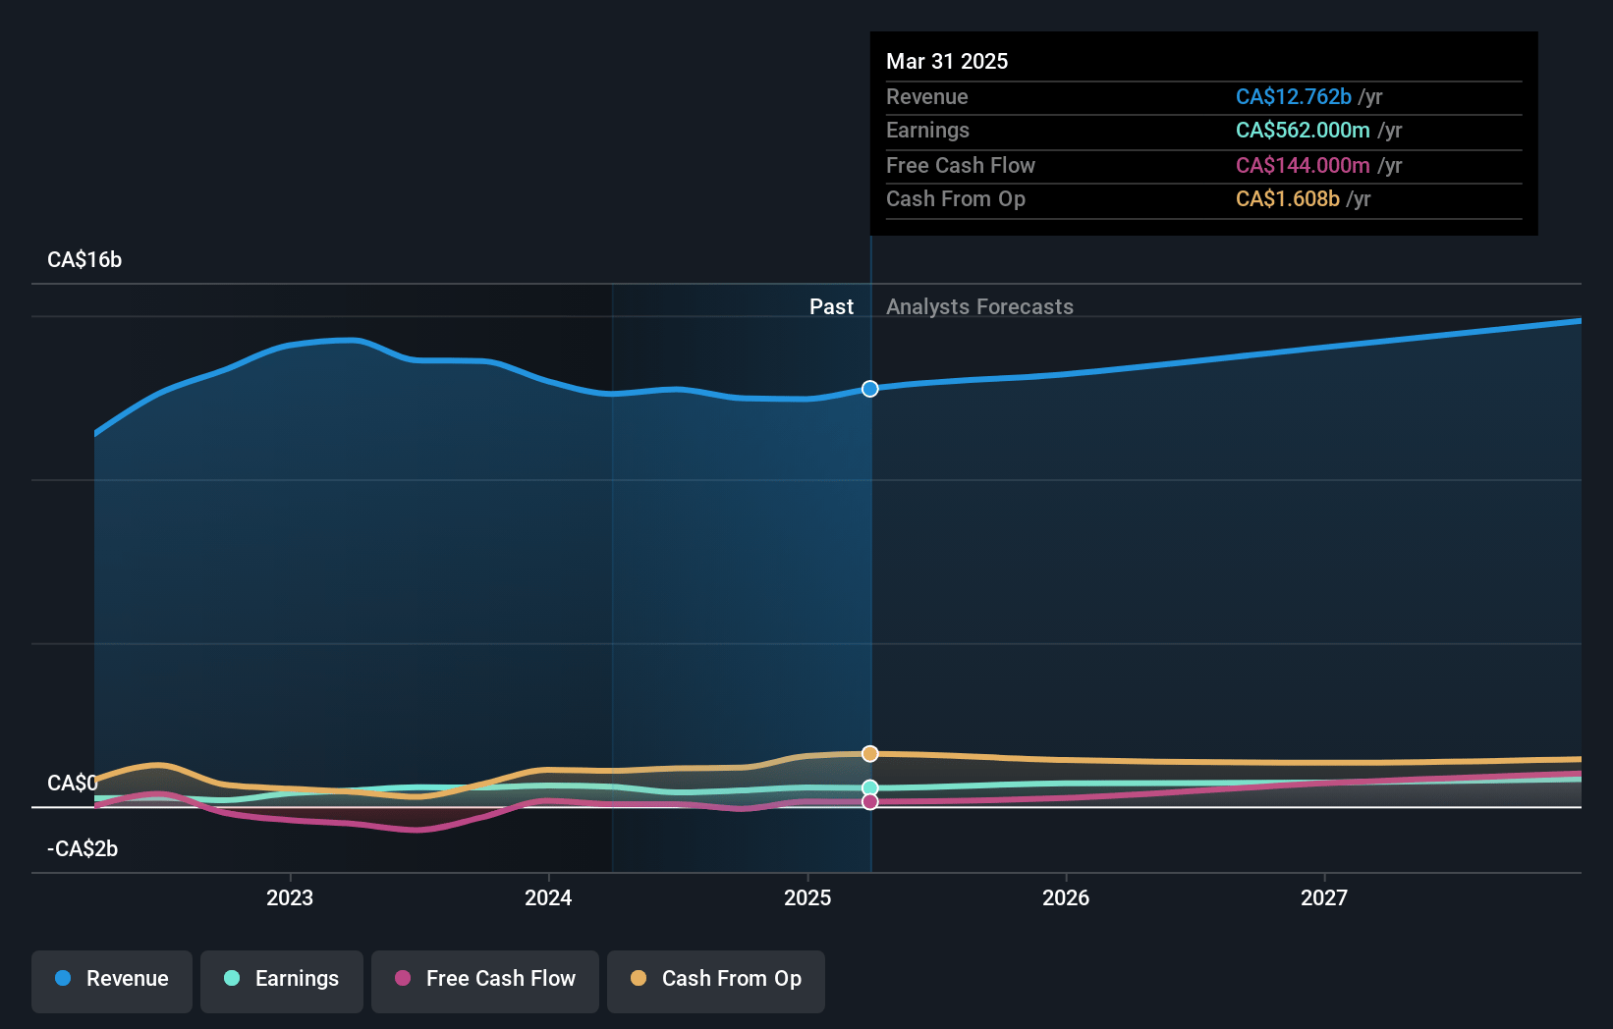Click the CA$0 y-axis label
The image size is (1613, 1029).
[73, 783]
